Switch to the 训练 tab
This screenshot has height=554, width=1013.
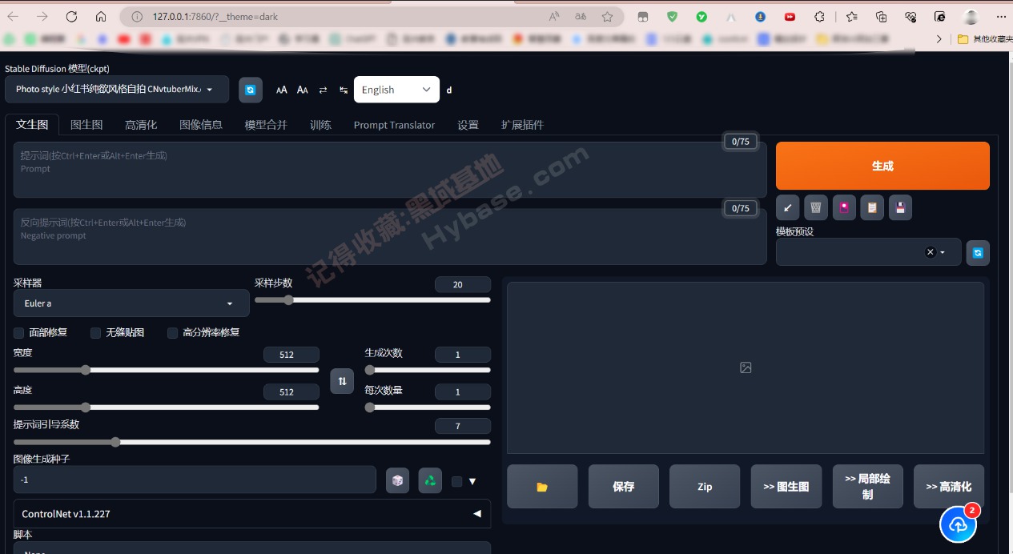pyautogui.click(x=320, y=125)
